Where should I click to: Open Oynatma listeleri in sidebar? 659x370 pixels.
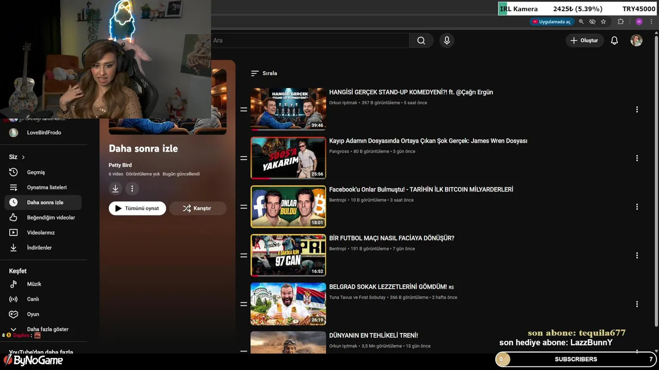click(x=42, y=188)
